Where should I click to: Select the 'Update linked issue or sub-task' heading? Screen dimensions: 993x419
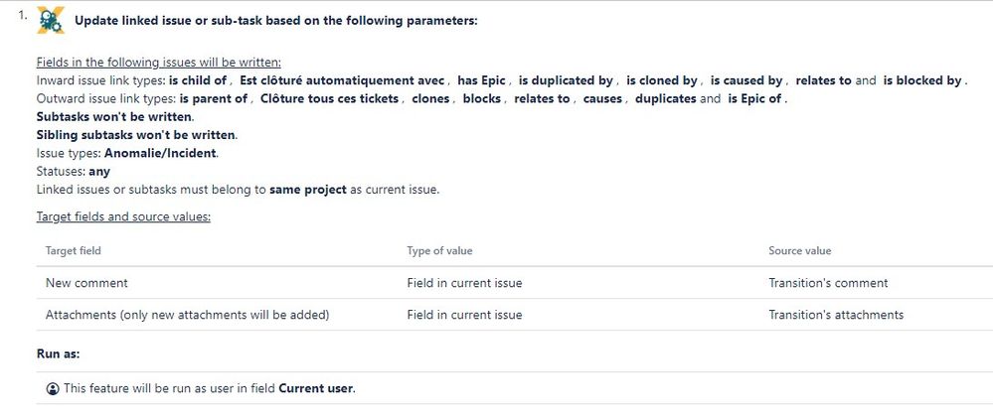(x=275, y=20)
